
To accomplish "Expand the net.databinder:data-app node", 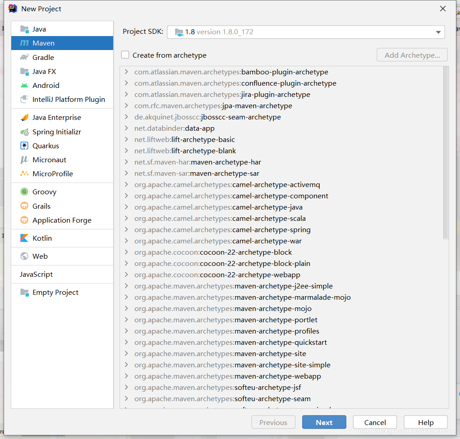I will [126, 128].
